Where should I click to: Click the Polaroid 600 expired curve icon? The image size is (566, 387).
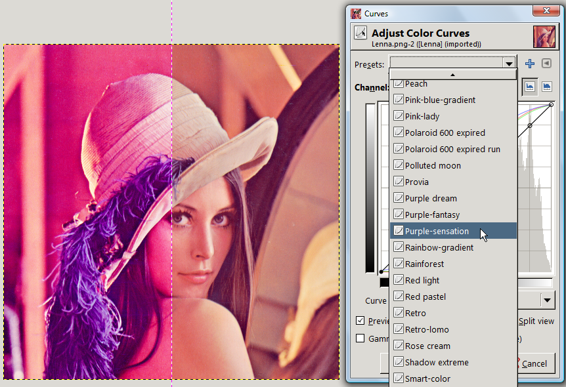(x=399, y=132)
